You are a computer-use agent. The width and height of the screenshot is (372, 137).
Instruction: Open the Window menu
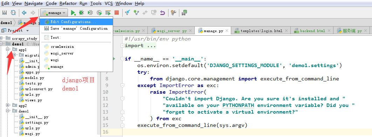click(124, 3)
